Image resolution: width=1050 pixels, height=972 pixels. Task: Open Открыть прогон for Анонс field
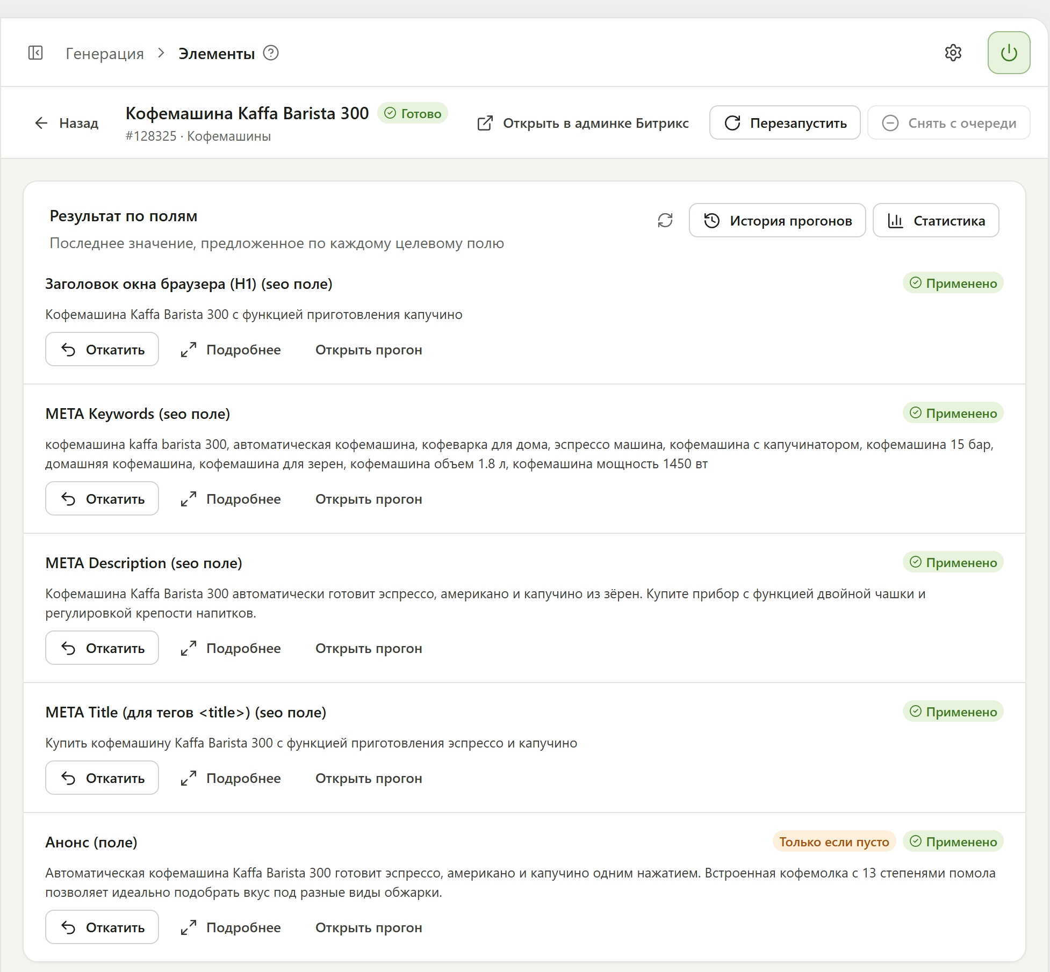coord(369,927)
